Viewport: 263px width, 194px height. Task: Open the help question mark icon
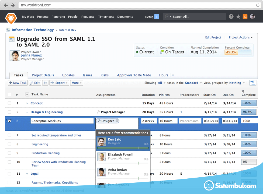(231, 17)
